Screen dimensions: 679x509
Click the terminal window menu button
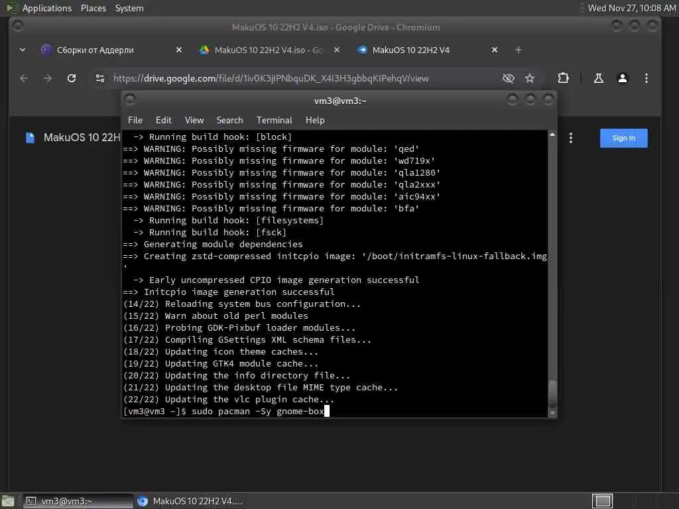coord(129,100)
